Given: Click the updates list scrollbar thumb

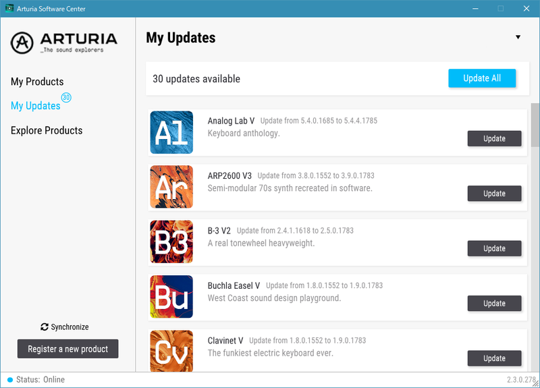Looking at the screenshot, I should click(535, 125).
